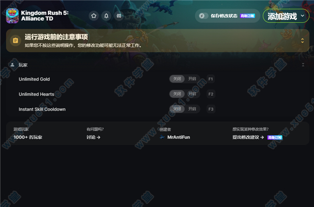Click the F2 hotkey box

tap(211, 94)
